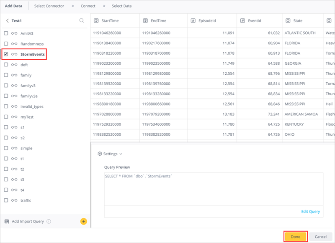The width and height of the screenshot is (335, 243).
Task: Check the invalid_types table checkbox
Action: click(x=6, y=106)
